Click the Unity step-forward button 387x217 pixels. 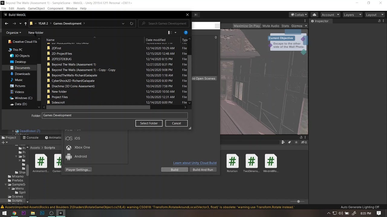point(196,15)
